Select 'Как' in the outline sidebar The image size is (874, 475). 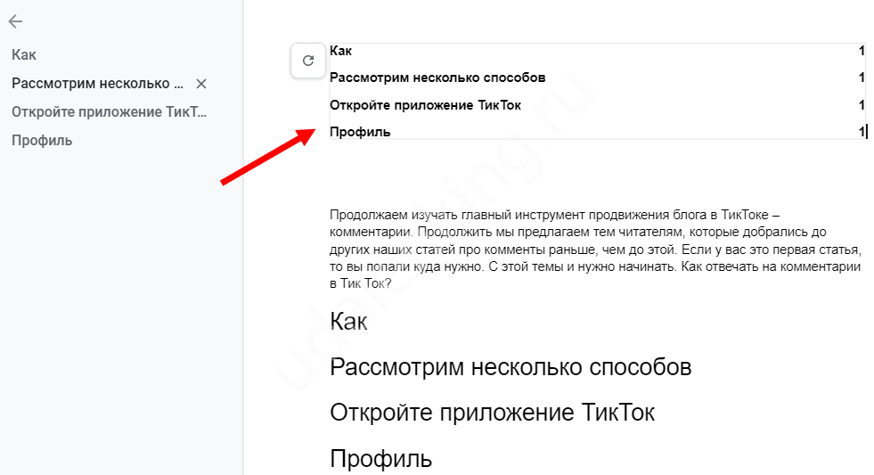pos(24,55)
